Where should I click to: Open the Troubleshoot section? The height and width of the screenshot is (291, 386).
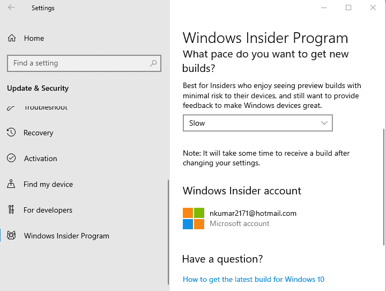pos(46,107)
